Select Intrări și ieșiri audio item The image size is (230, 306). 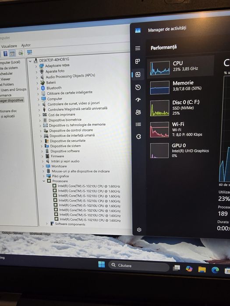[65, 161]
